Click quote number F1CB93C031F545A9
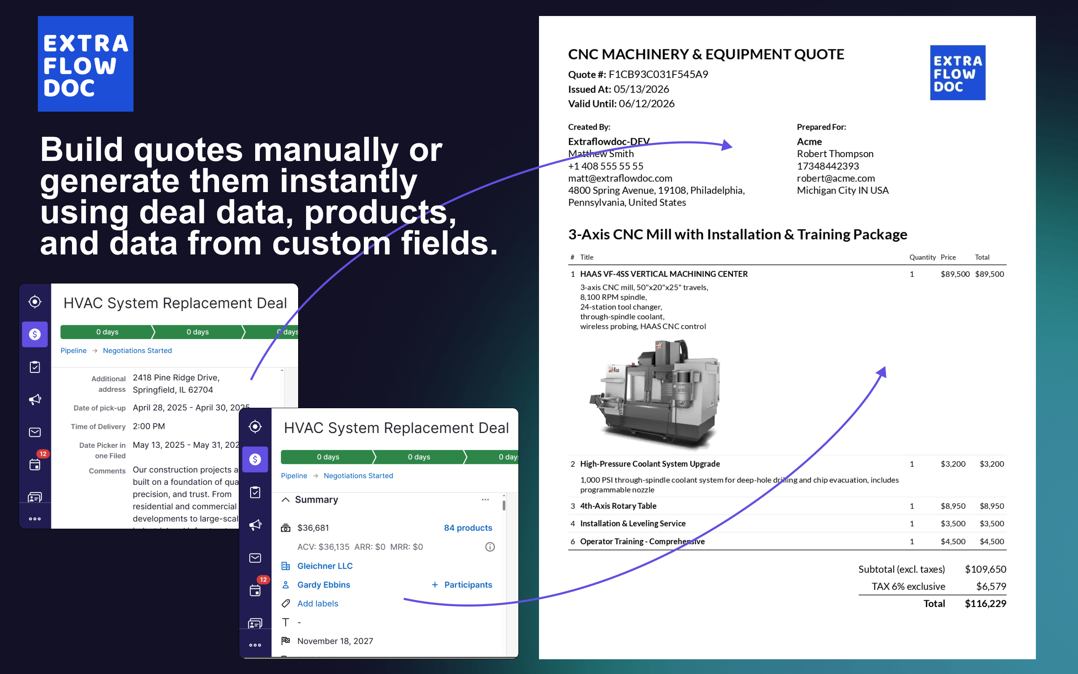The height and width of the screenshot is (674, 1078). pos(658,75)
